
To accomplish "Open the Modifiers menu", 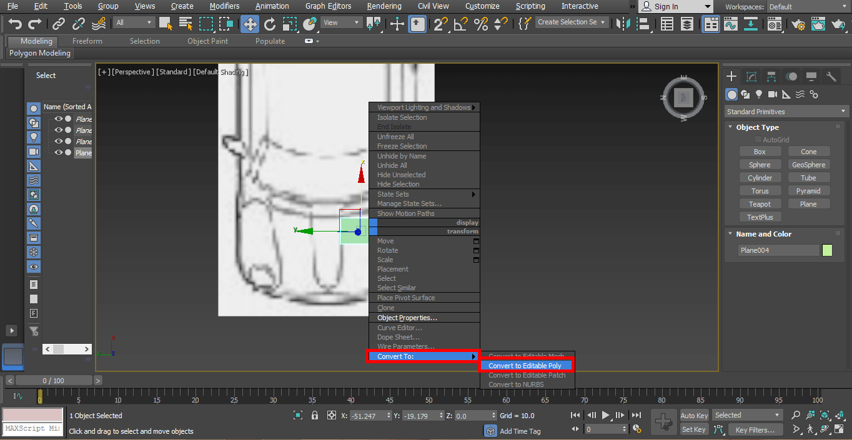I will pyautogui.click(x=224, y=6).
